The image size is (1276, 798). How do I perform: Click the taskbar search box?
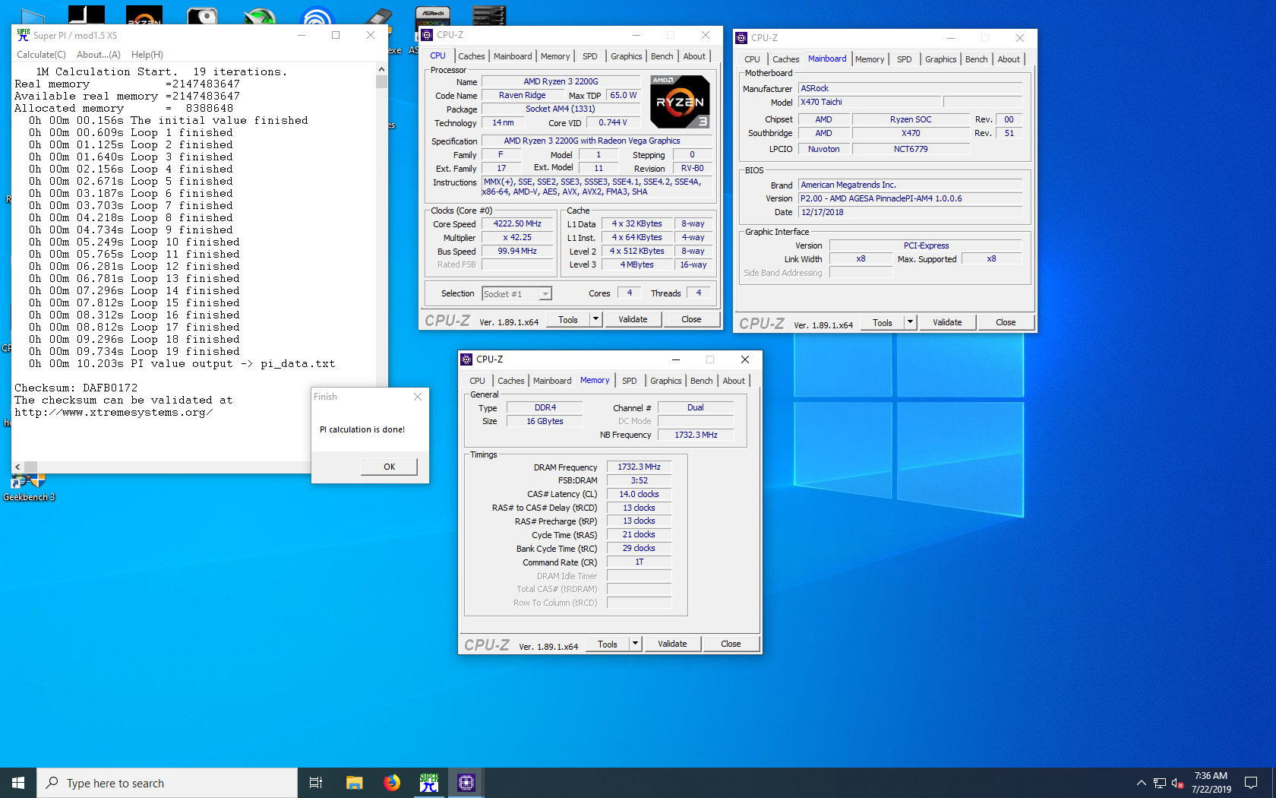tap(167, 783)
